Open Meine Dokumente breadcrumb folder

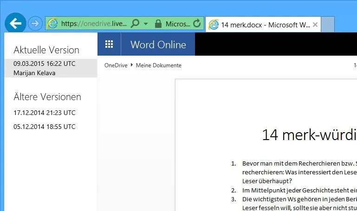pyautogui.click(x=159, y=65)
